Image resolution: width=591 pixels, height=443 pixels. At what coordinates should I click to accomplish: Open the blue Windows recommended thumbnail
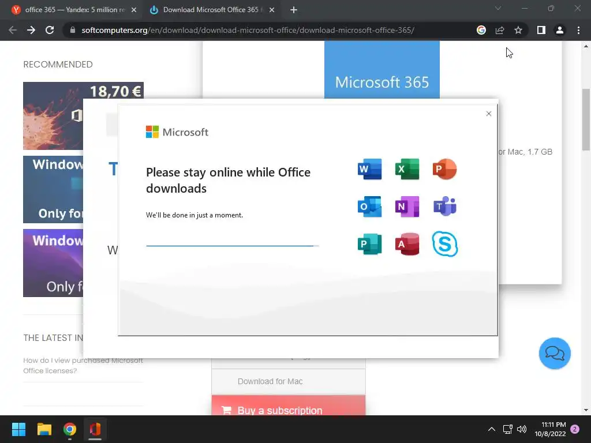(53, 189)
